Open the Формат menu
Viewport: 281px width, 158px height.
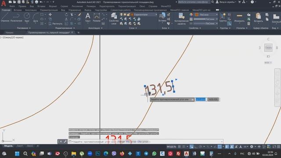53,6
